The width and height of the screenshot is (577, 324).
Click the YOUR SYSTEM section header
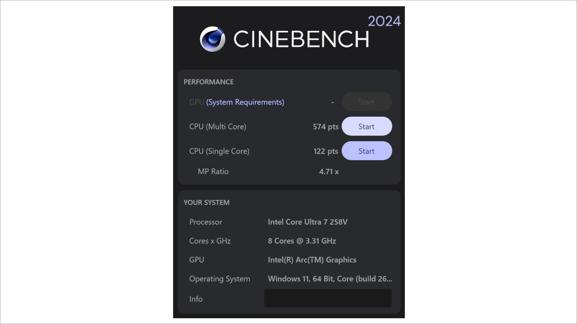coord(206,202)
